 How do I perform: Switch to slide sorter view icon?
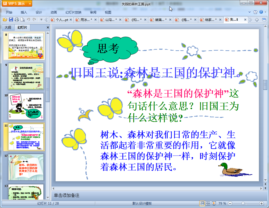tap(208, 203)
